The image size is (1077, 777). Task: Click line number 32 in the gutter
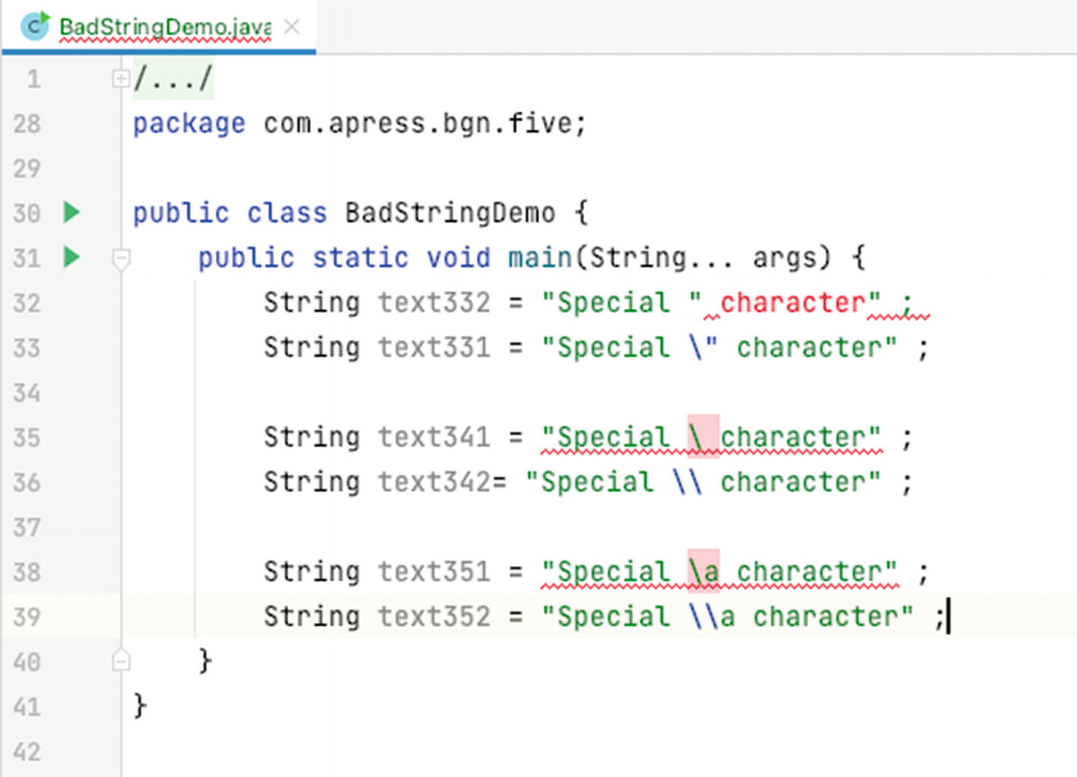click(x=27, y=303)
